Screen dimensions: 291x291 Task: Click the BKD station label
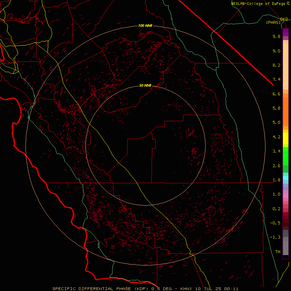pyautogui.click(x=284, y=19)
